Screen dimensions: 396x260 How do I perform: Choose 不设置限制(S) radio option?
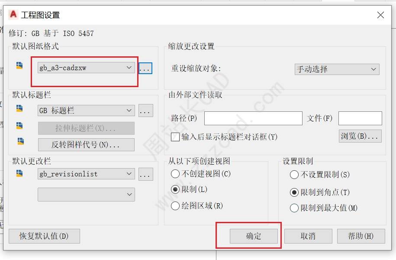click(294, 175)
